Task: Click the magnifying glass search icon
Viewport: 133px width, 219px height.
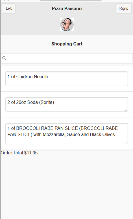Action: (x=4, y=58)
